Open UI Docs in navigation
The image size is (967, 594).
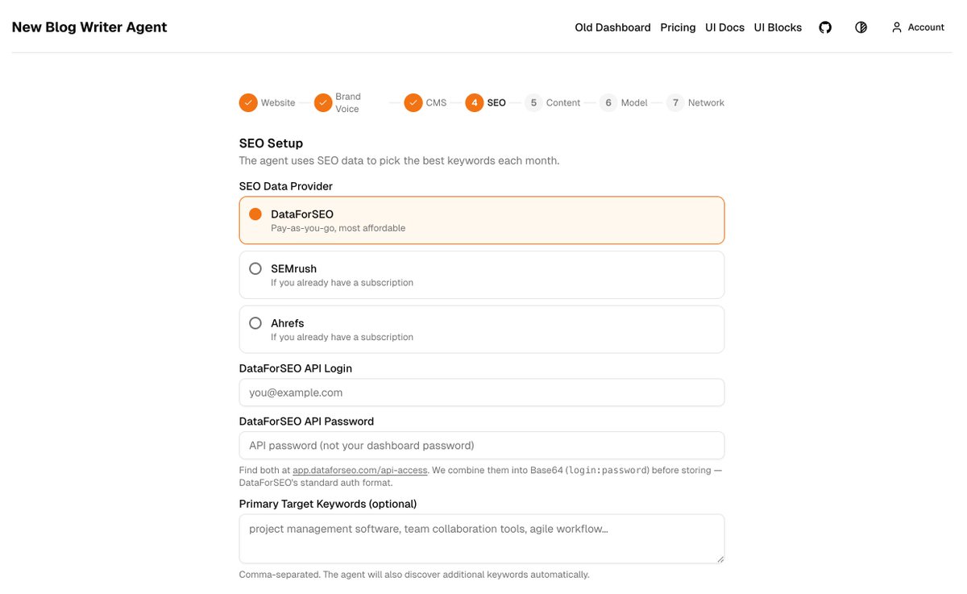tap(724, 27)
